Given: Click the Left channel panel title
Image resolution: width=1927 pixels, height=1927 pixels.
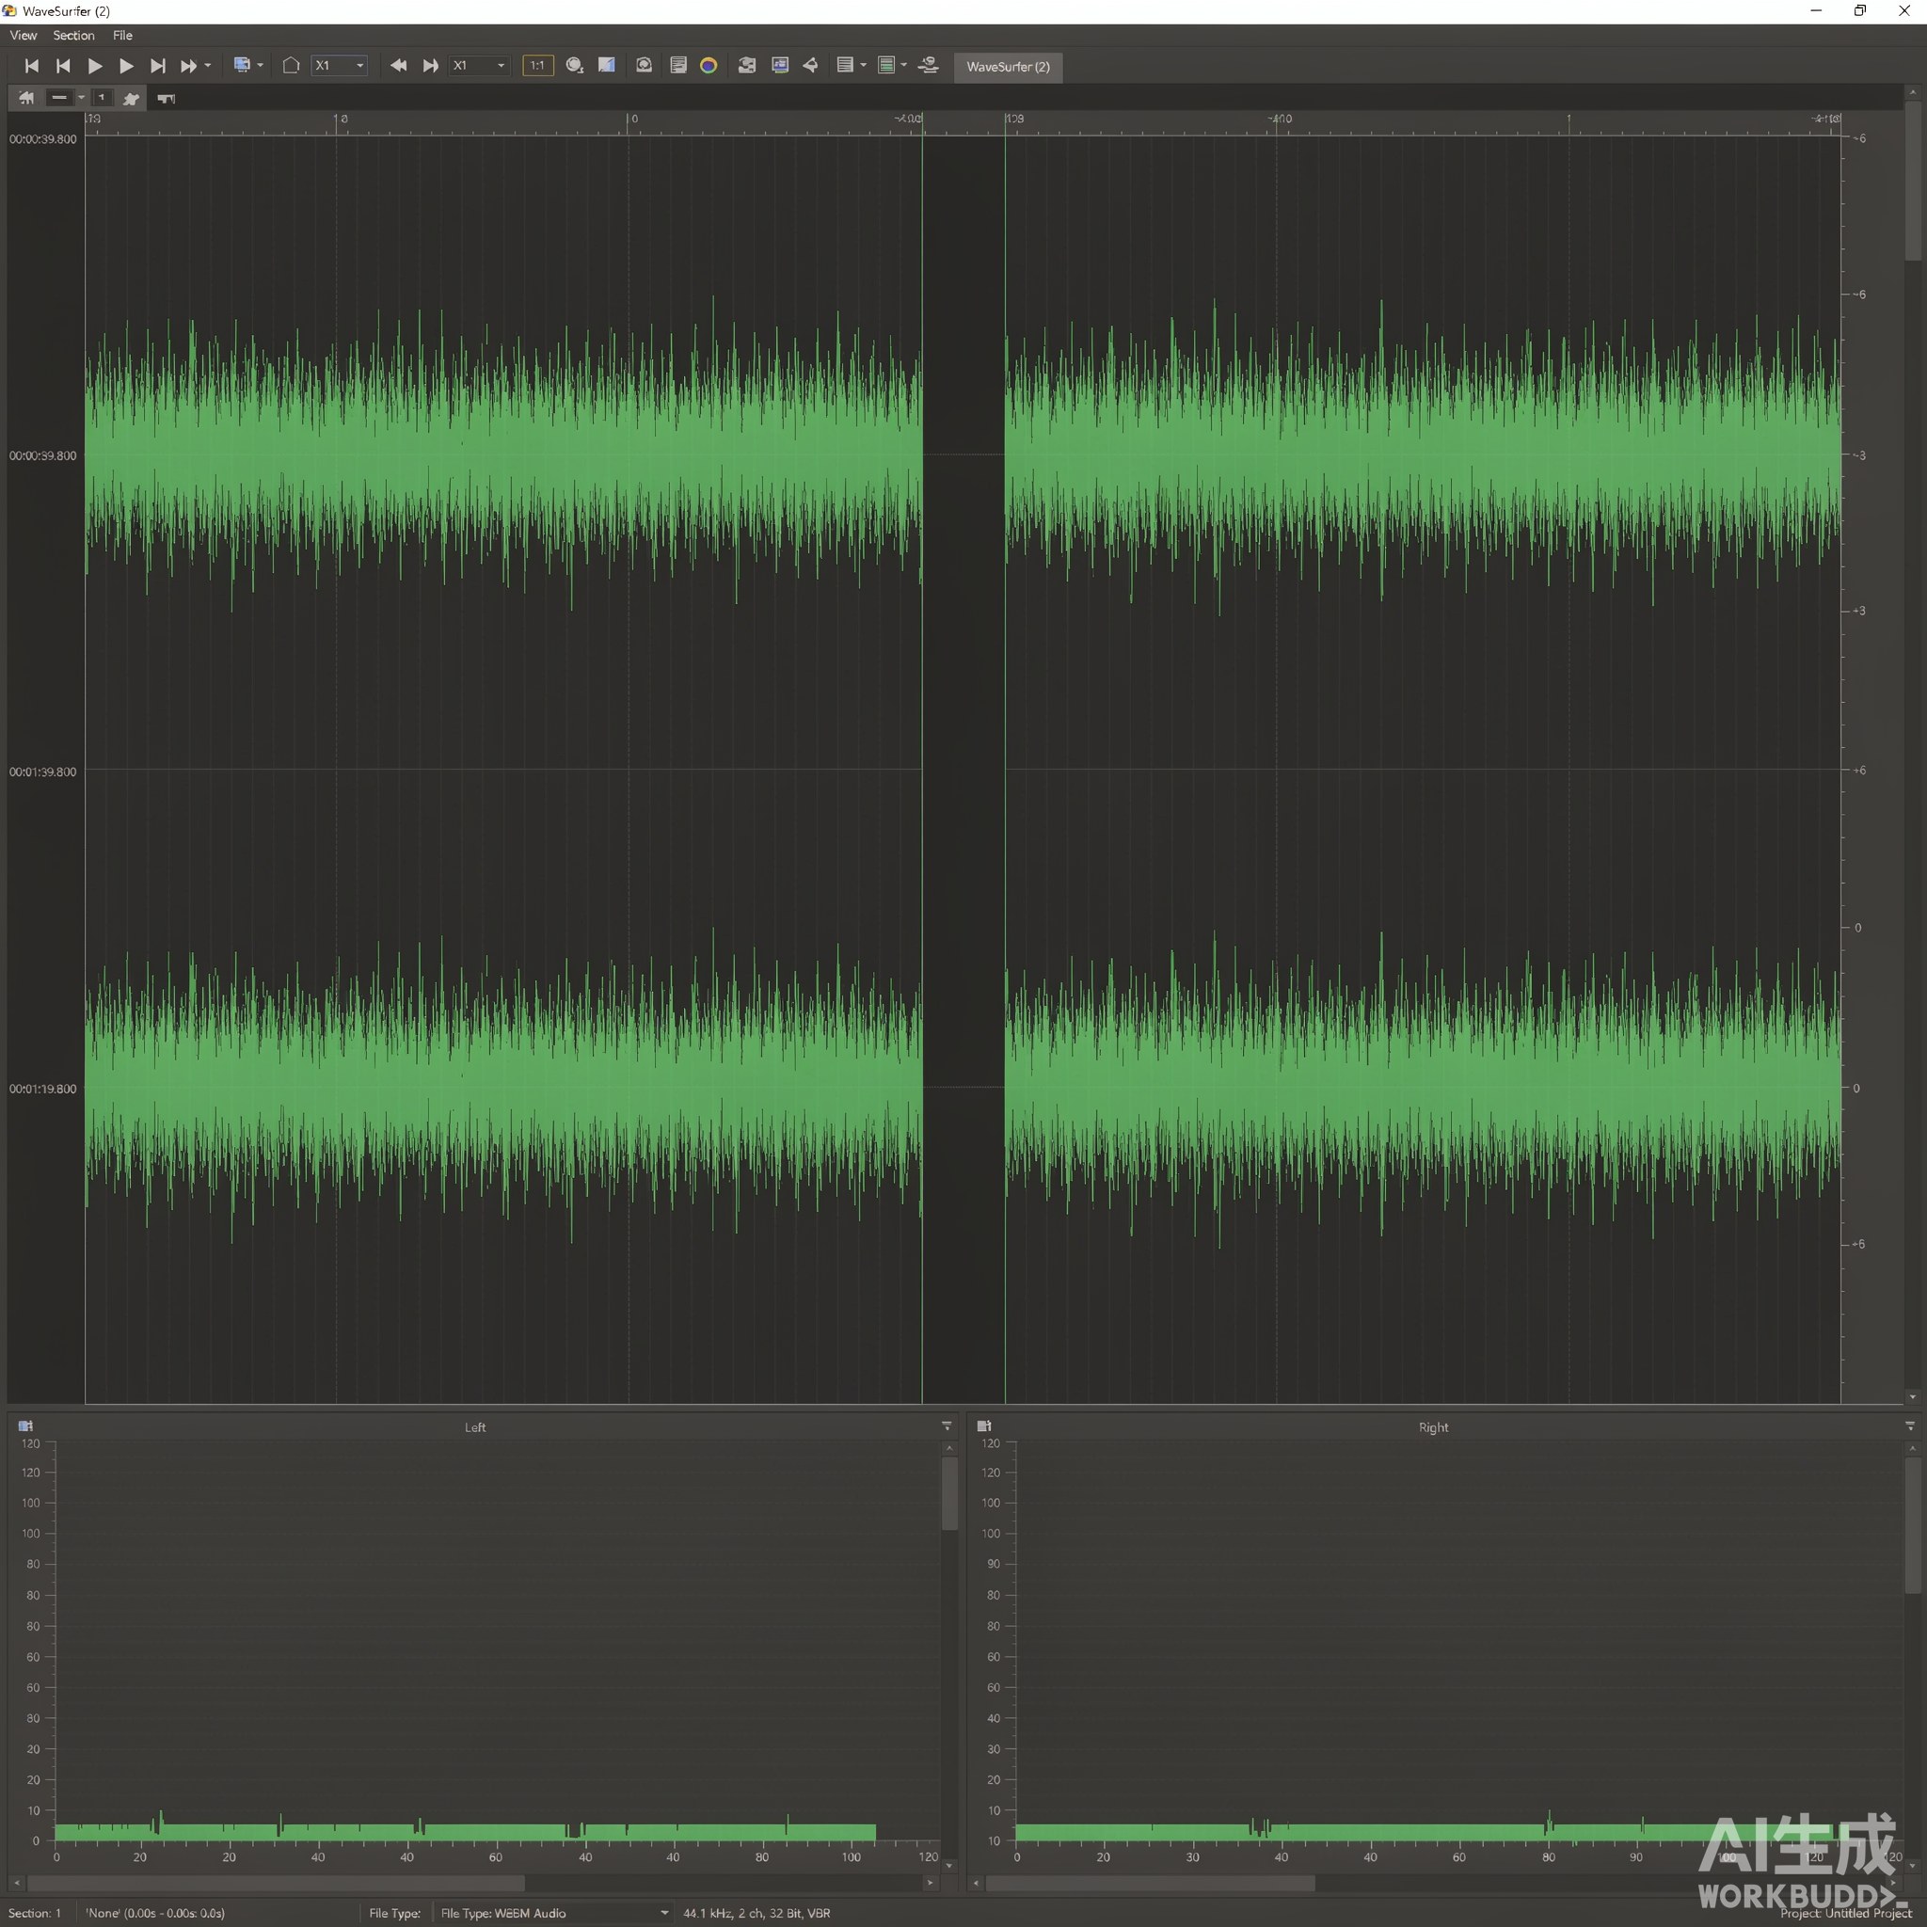Looking at the screenshot, I should pyautogui.click(x=475, y=1427).
